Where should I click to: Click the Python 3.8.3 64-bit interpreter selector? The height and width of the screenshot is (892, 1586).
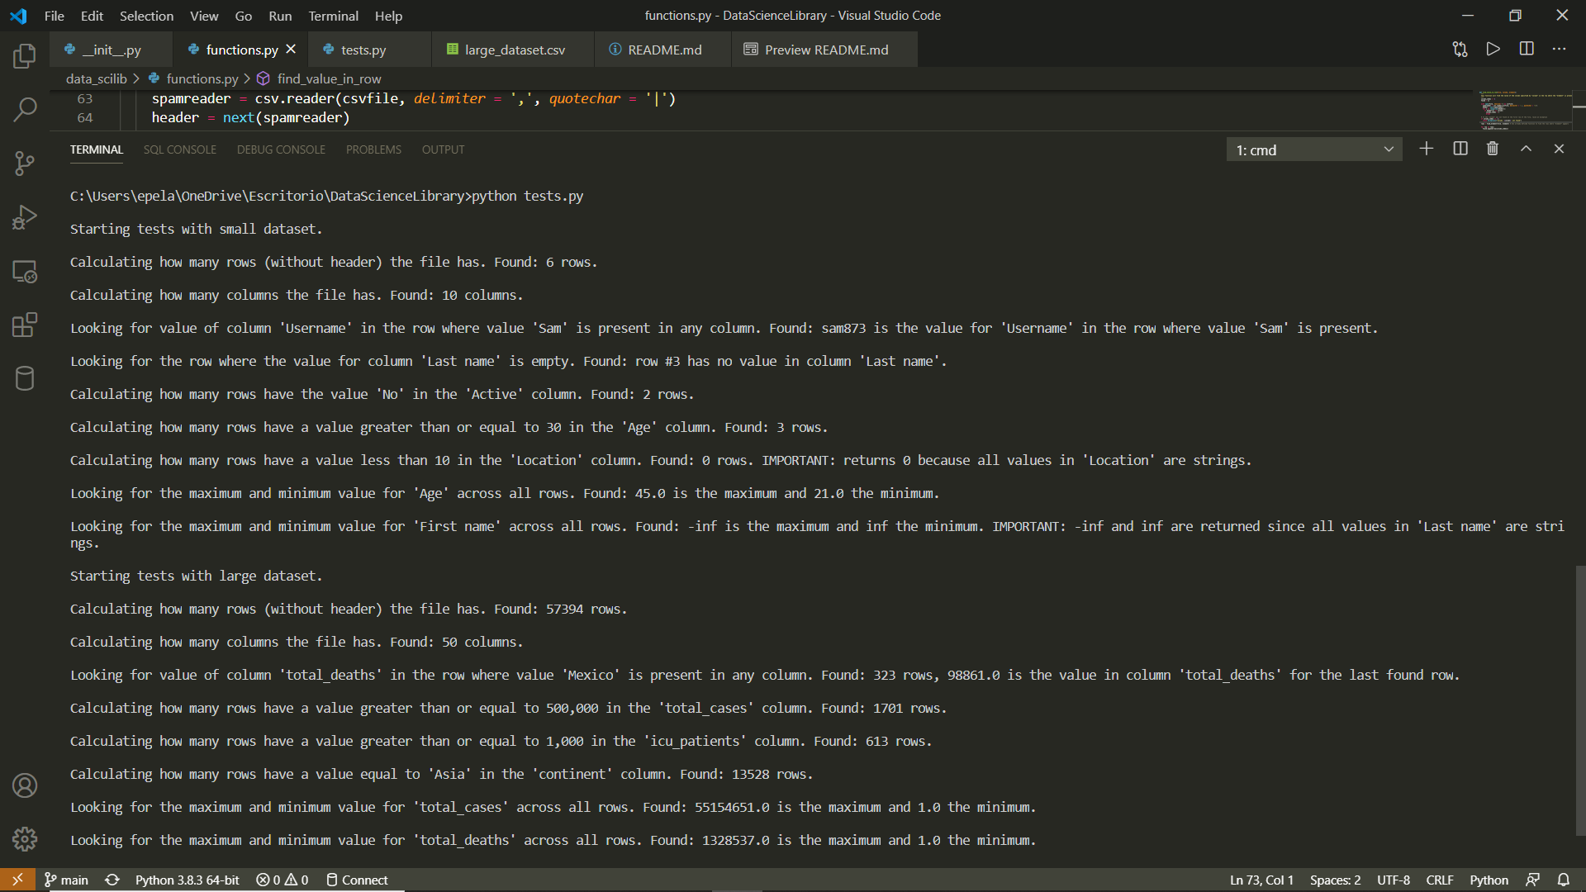[x=187, y=880]
